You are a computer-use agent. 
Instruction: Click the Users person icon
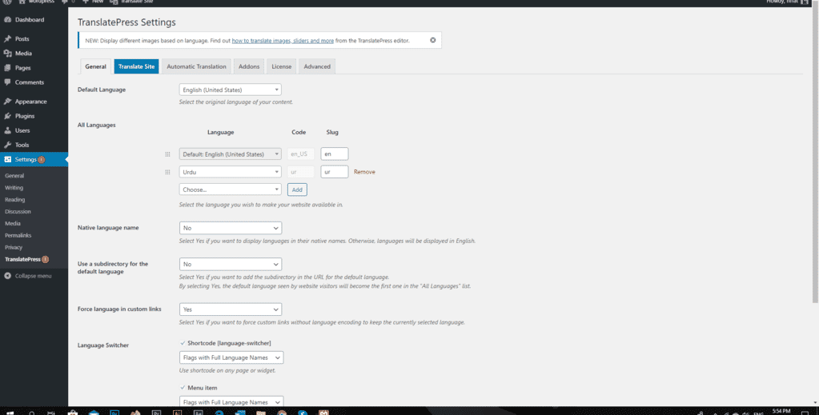click(x=7, y=130)
